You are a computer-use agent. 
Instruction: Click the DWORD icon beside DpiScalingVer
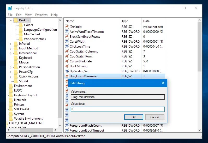[x=67, y=71]
